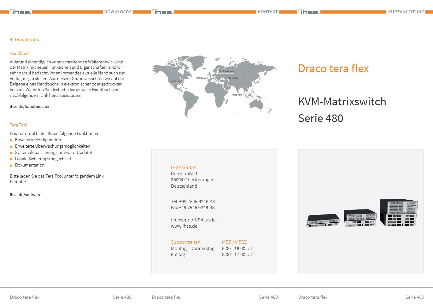
Task: Click the telephone number +49 7546 9248-43
Action: pos(197,202)
